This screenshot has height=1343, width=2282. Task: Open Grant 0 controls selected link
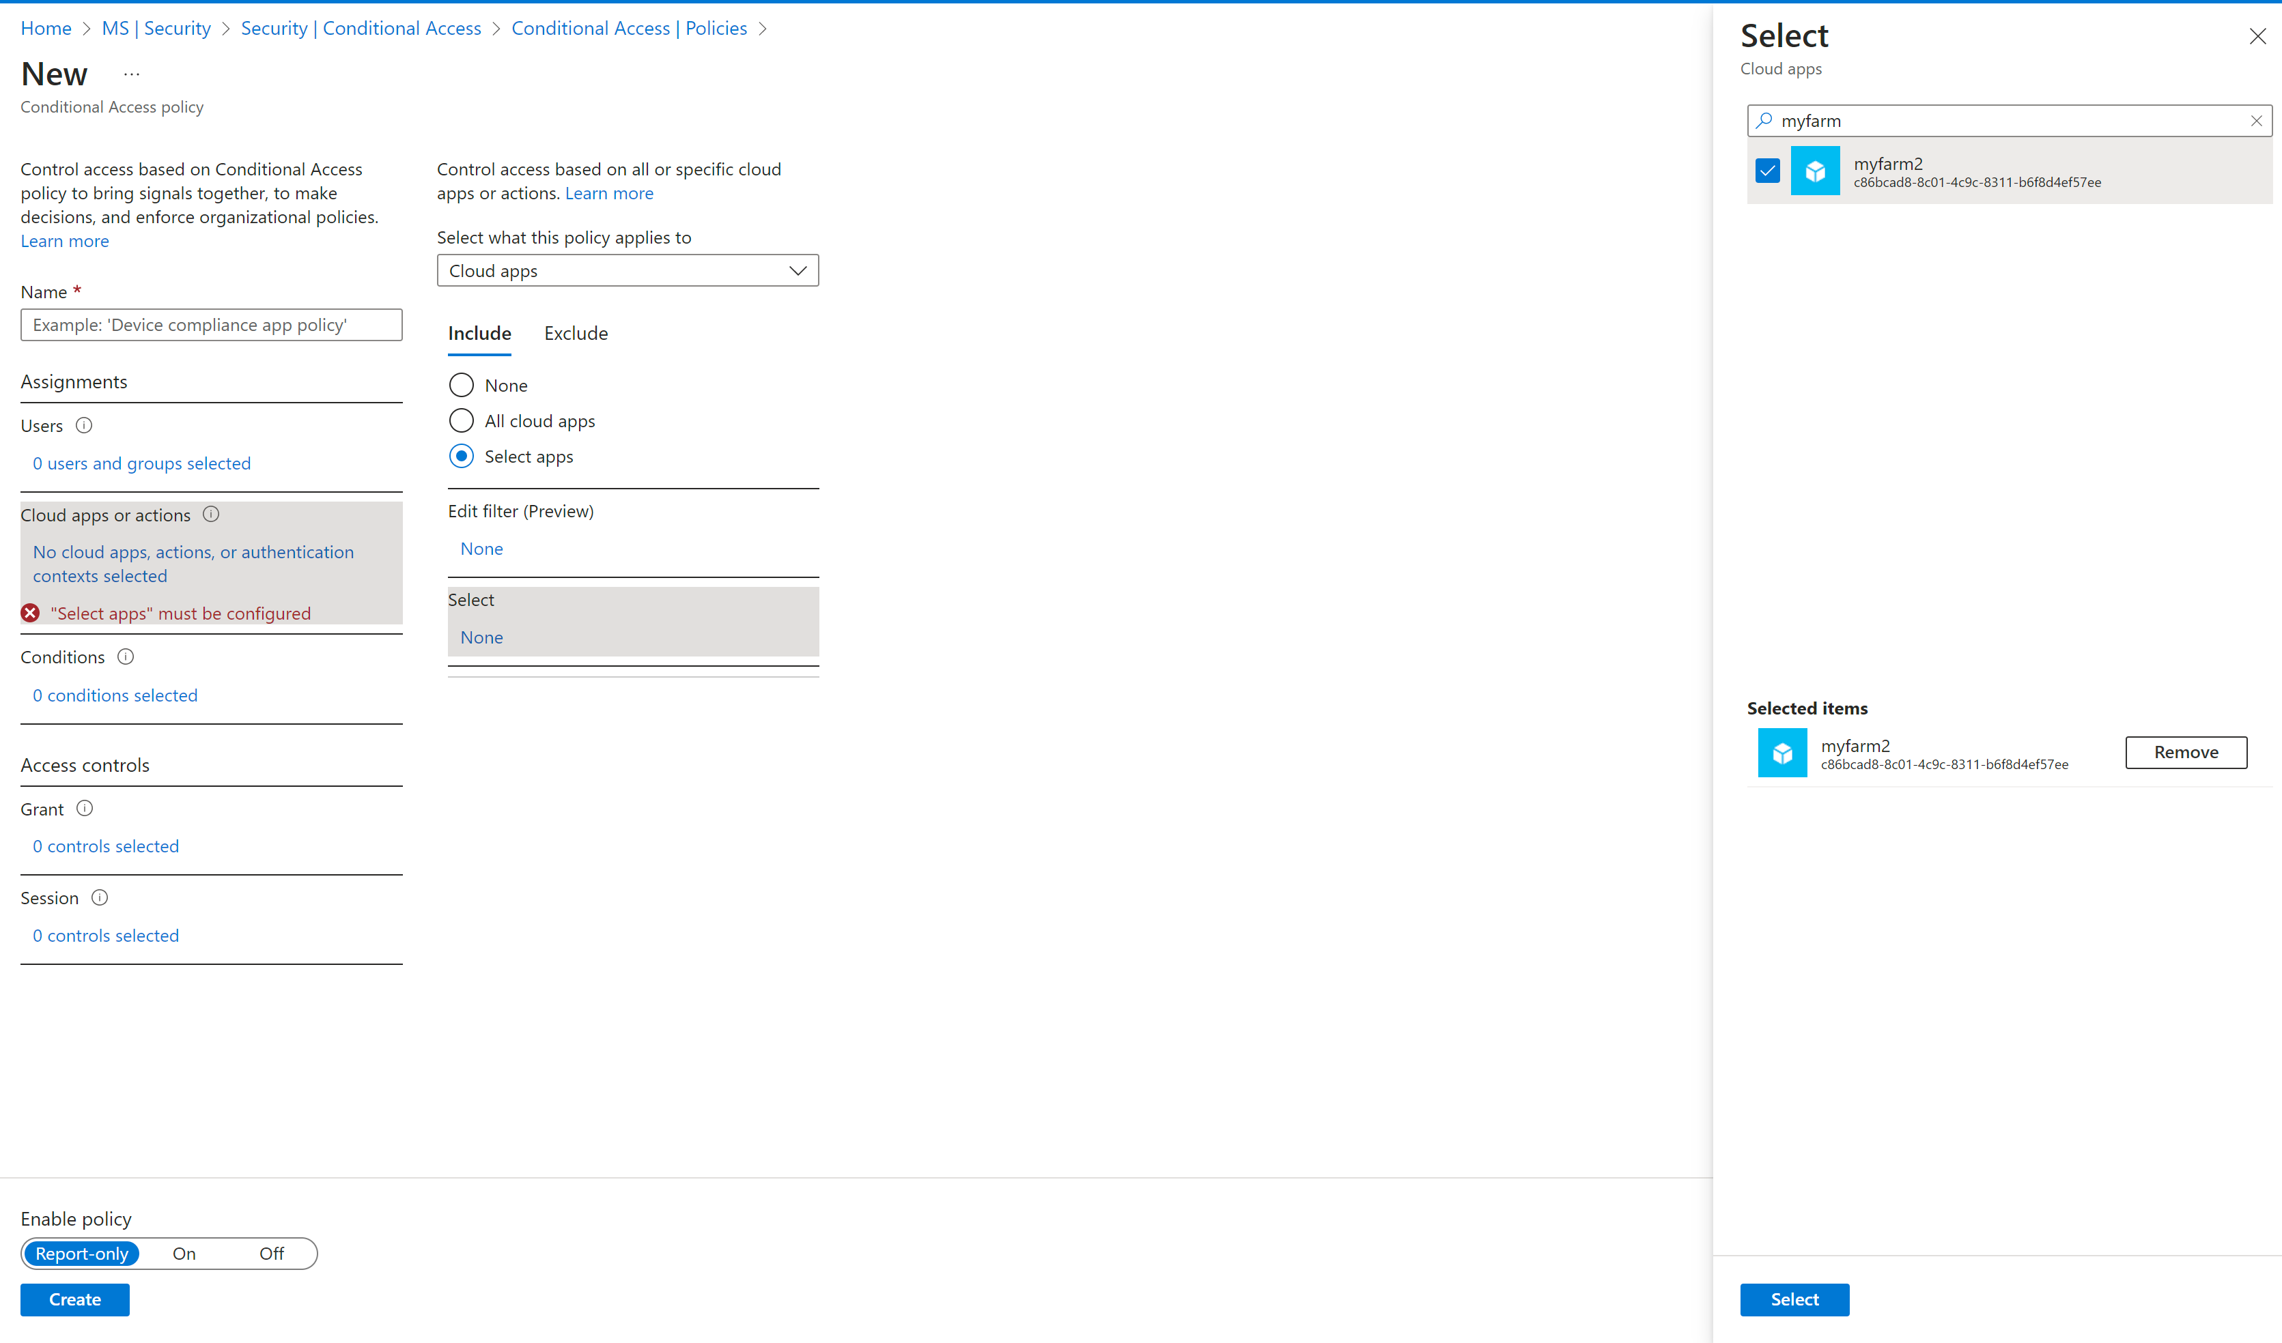pyautogui.click(x=106, y=846)
